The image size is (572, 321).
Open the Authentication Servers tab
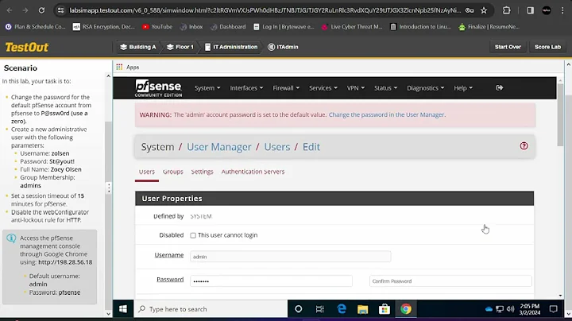(253, 172)
